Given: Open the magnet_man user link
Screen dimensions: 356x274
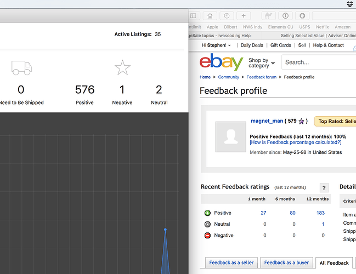Looking at the screenshot, I should click(267, 121).
